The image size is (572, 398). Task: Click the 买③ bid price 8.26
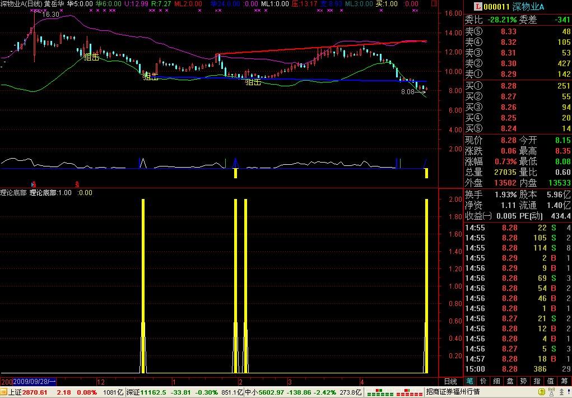[509, 108]
